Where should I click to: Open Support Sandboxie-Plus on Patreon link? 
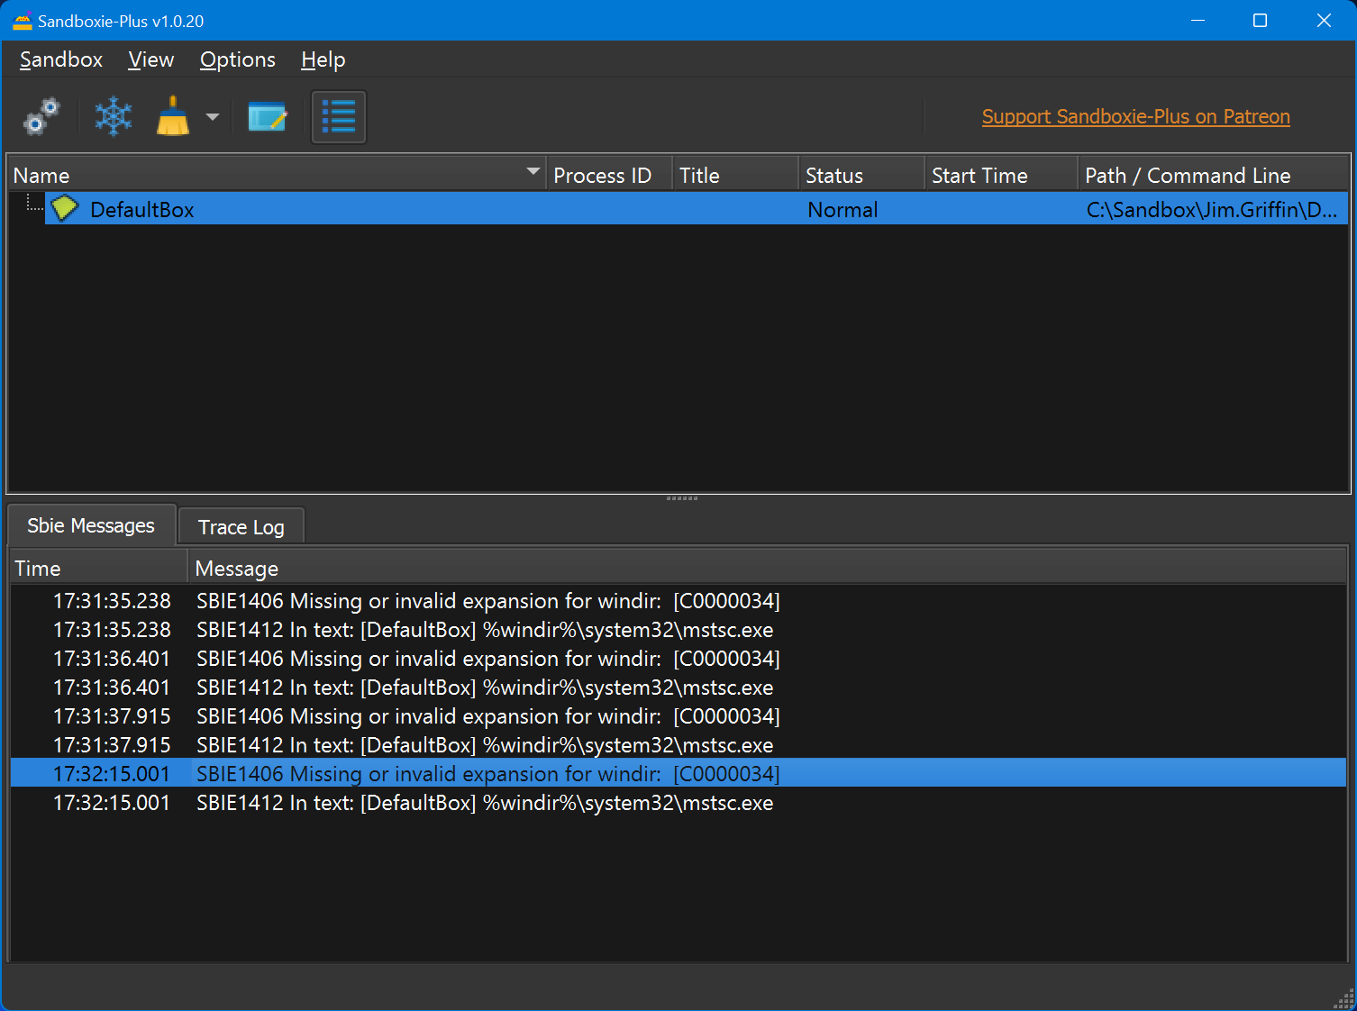[x=1135, y=116]
